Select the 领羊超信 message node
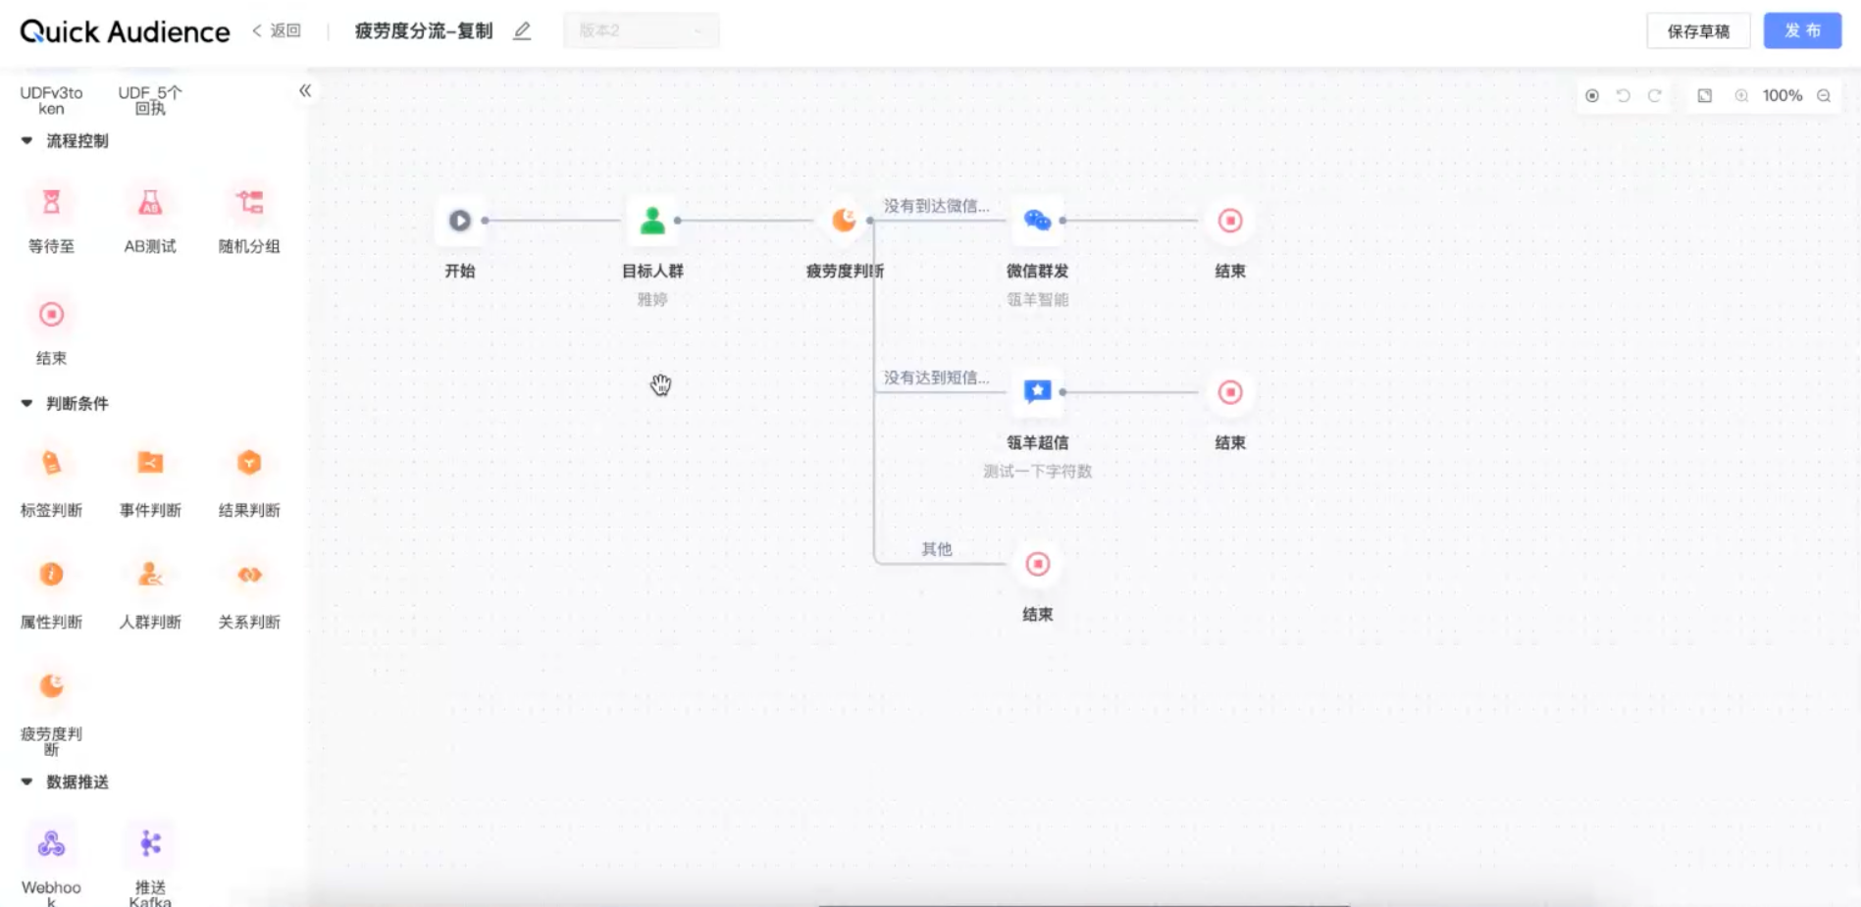1861x907 pixels. point(1037,392)
